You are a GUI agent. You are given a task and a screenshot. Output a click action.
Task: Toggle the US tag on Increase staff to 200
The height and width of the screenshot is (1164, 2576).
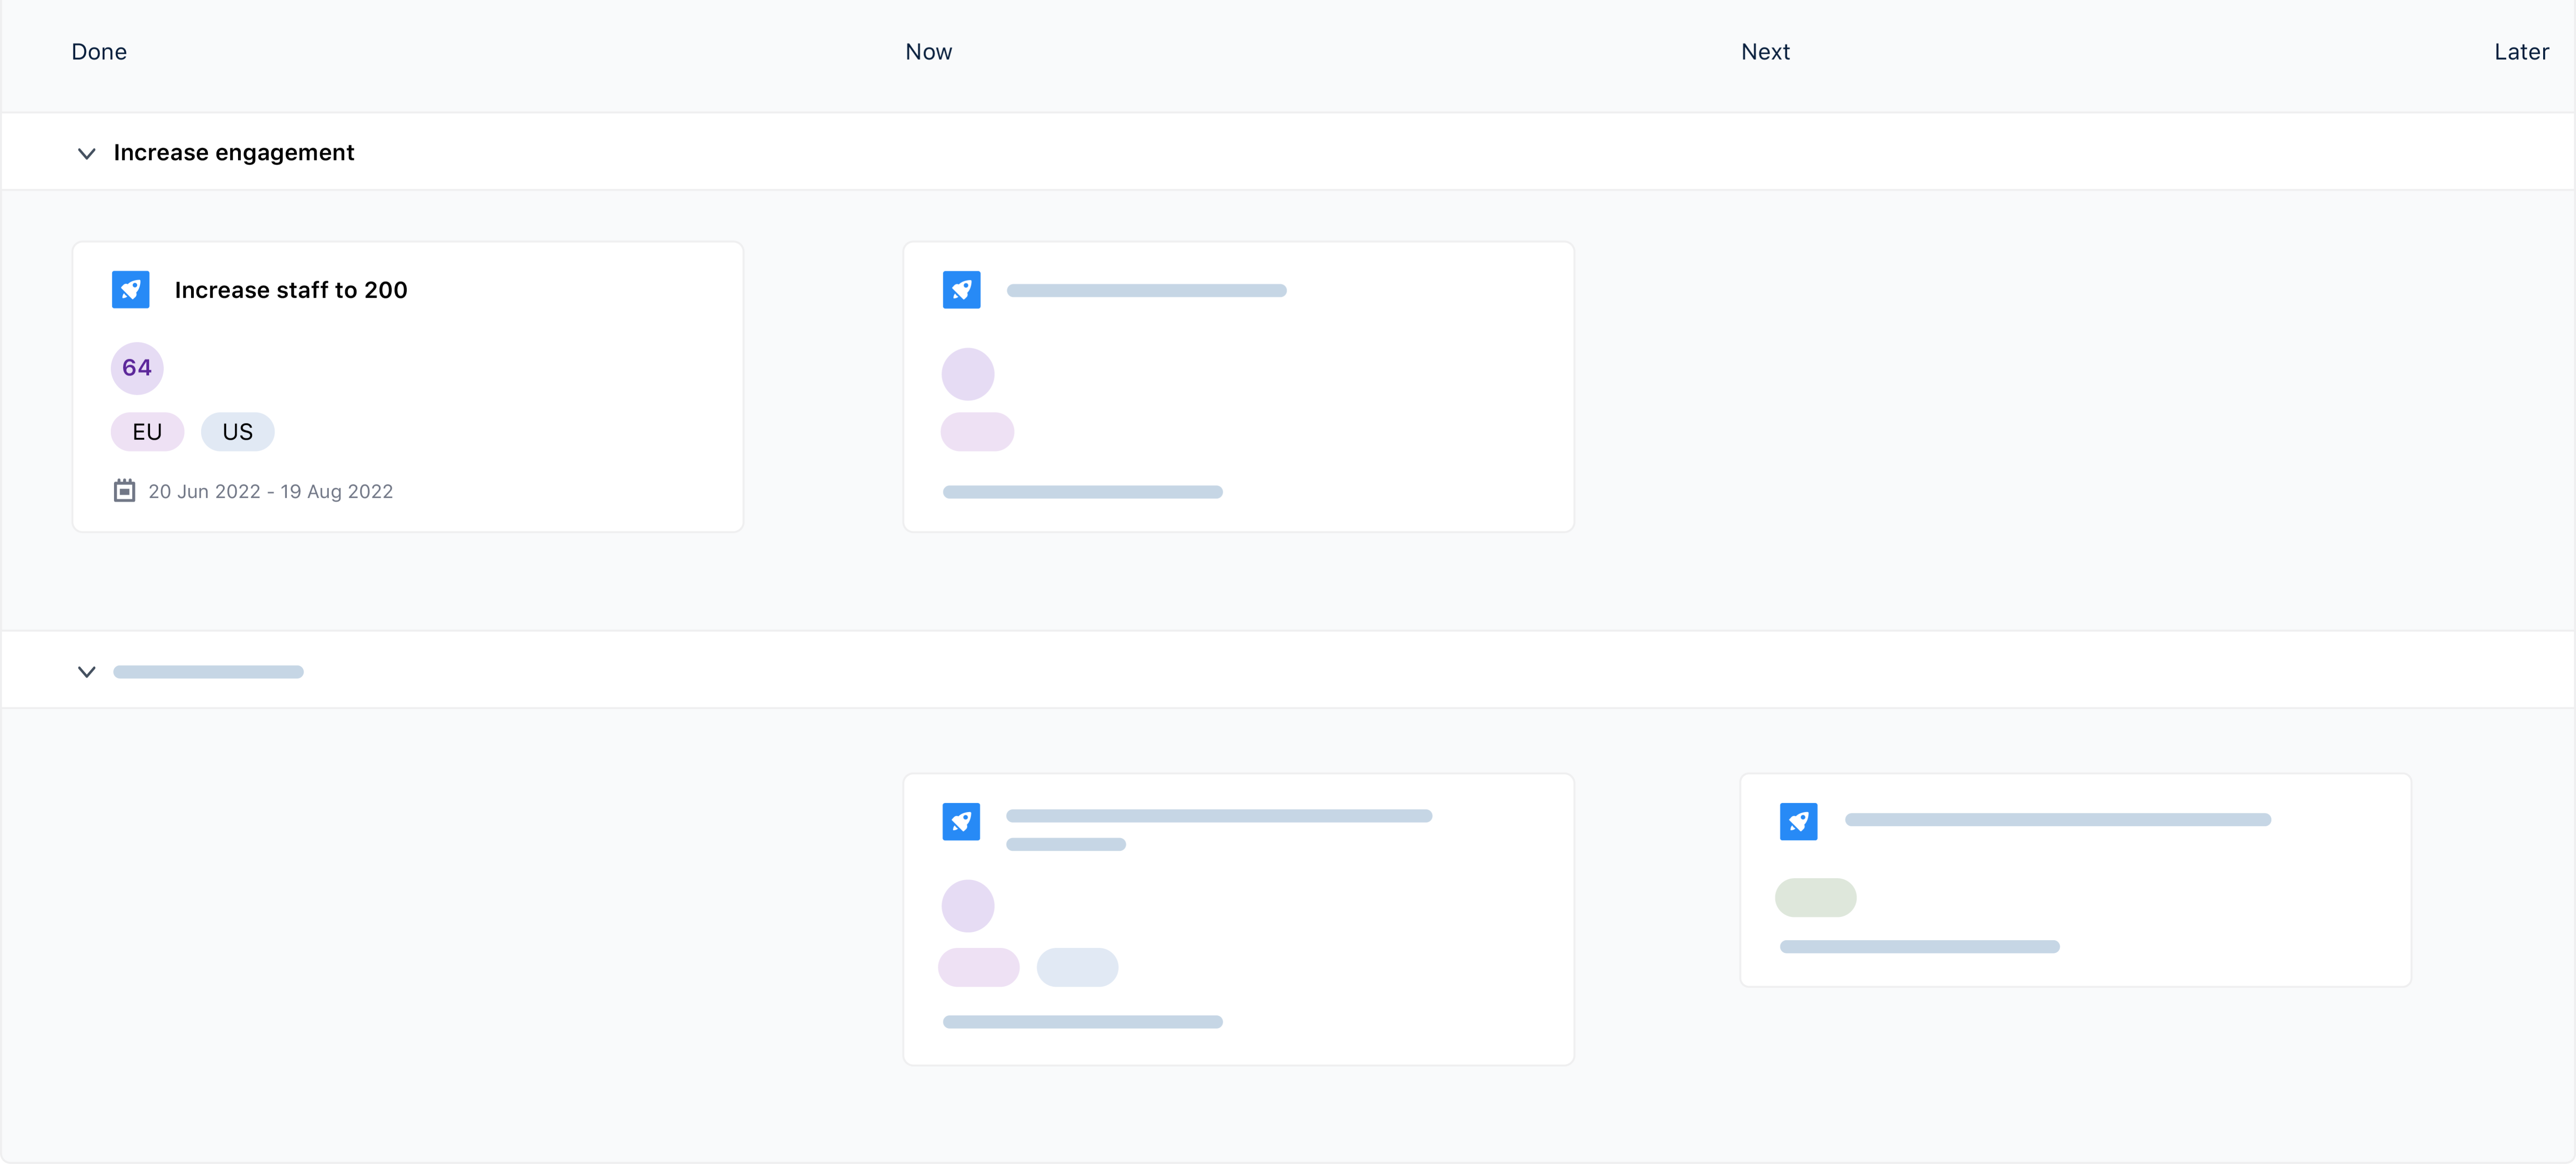tap(237, 431)
